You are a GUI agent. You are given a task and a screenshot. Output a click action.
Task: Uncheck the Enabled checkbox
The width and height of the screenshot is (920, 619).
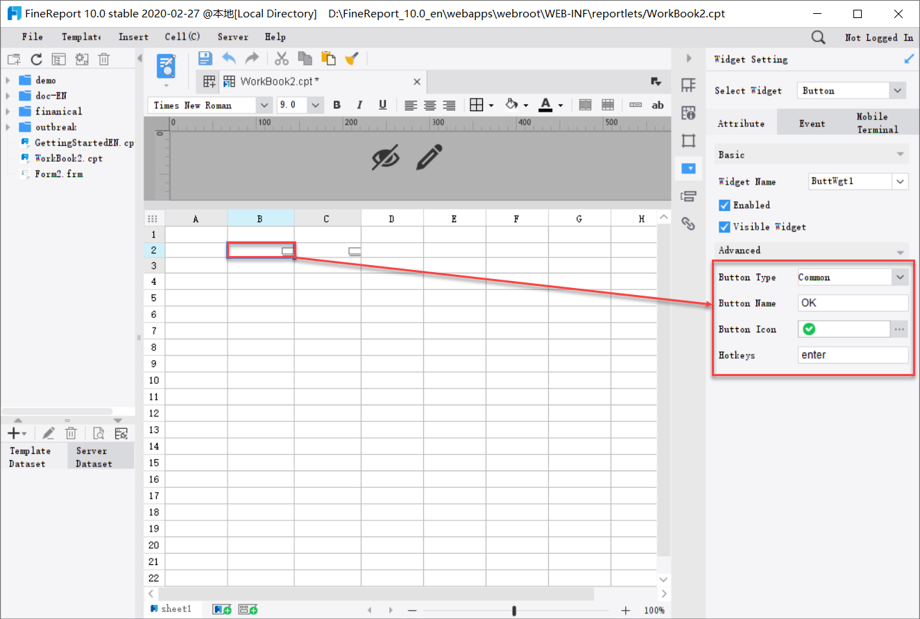coord(724,205)
